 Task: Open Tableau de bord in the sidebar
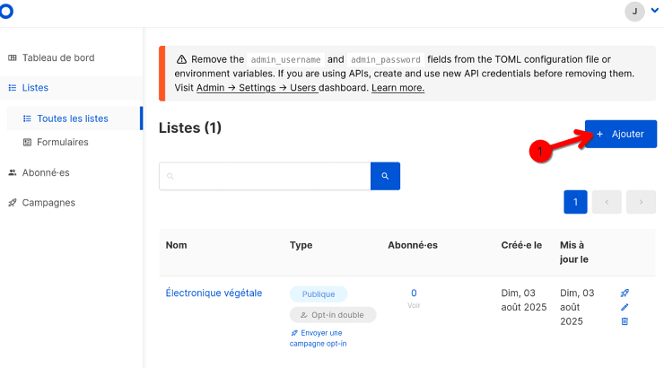pyautogui.click(x=57, y=57)
